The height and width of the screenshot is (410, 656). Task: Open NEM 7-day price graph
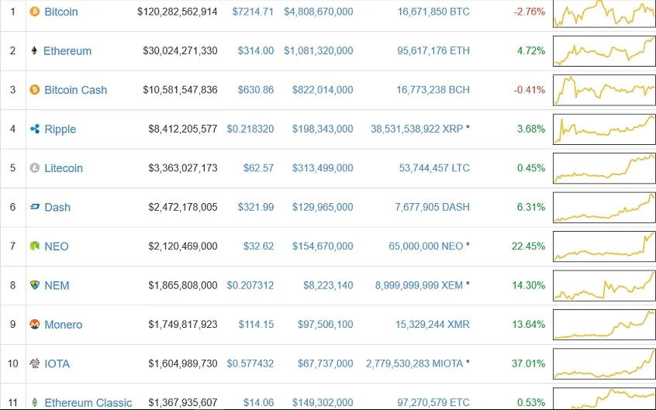point(604,285)
